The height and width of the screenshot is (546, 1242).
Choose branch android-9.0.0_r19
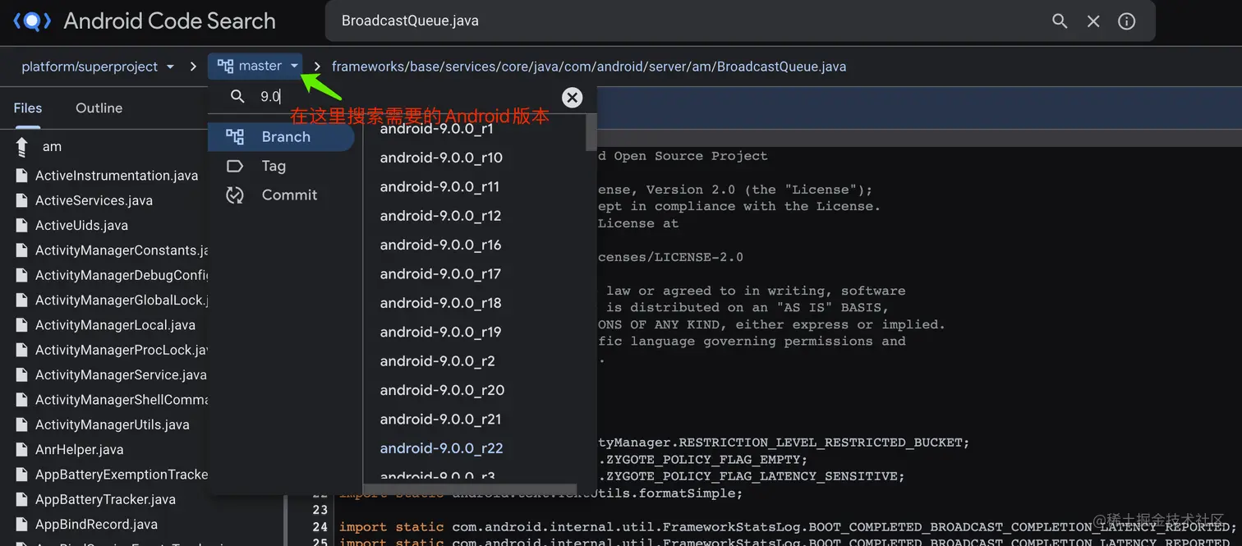(440, 332)
